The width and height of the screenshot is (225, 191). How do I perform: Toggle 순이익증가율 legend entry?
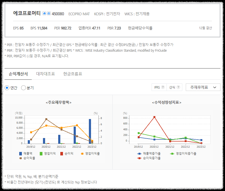pos(149,158)
